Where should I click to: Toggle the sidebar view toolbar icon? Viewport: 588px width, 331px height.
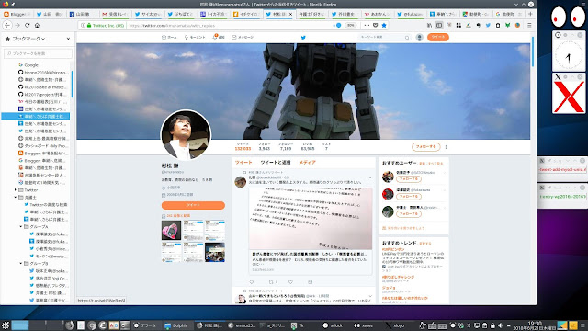point(439,25)
